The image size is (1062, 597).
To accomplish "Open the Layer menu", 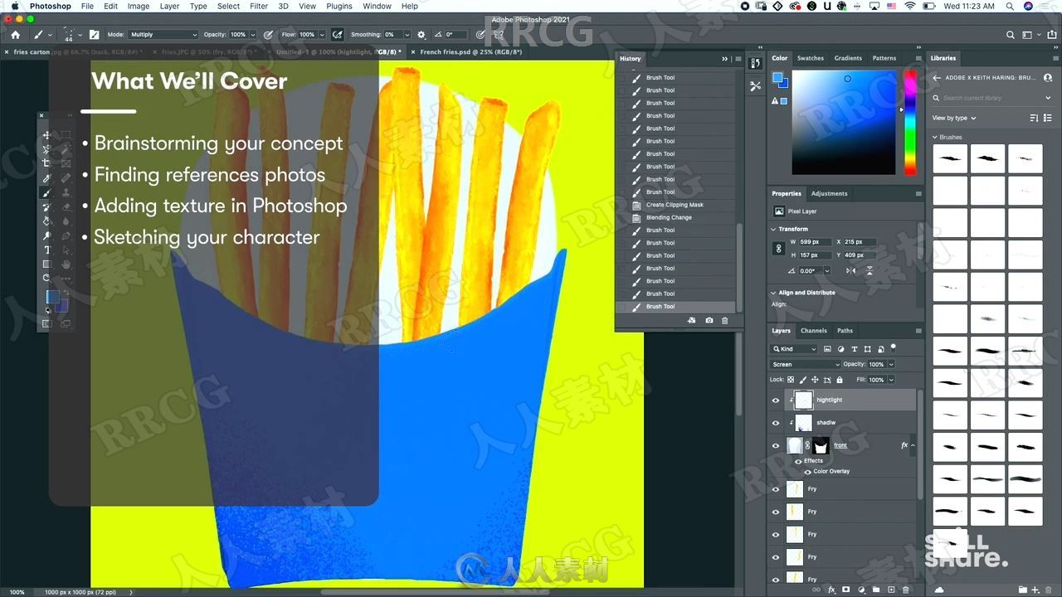I will [169, 6].
